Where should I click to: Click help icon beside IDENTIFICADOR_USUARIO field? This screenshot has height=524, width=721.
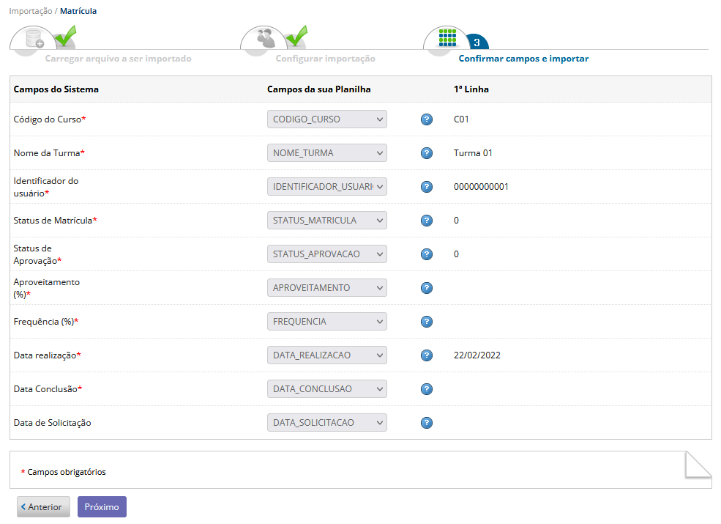(427, 186)
